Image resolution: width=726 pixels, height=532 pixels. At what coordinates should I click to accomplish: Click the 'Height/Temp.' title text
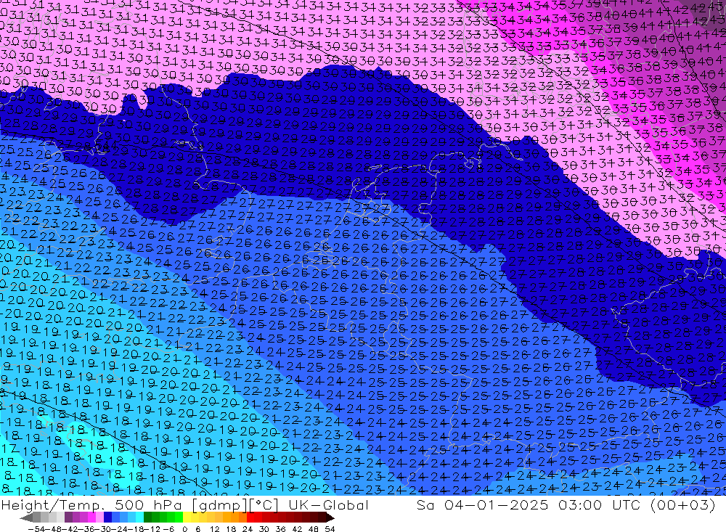tap(53, 504)
